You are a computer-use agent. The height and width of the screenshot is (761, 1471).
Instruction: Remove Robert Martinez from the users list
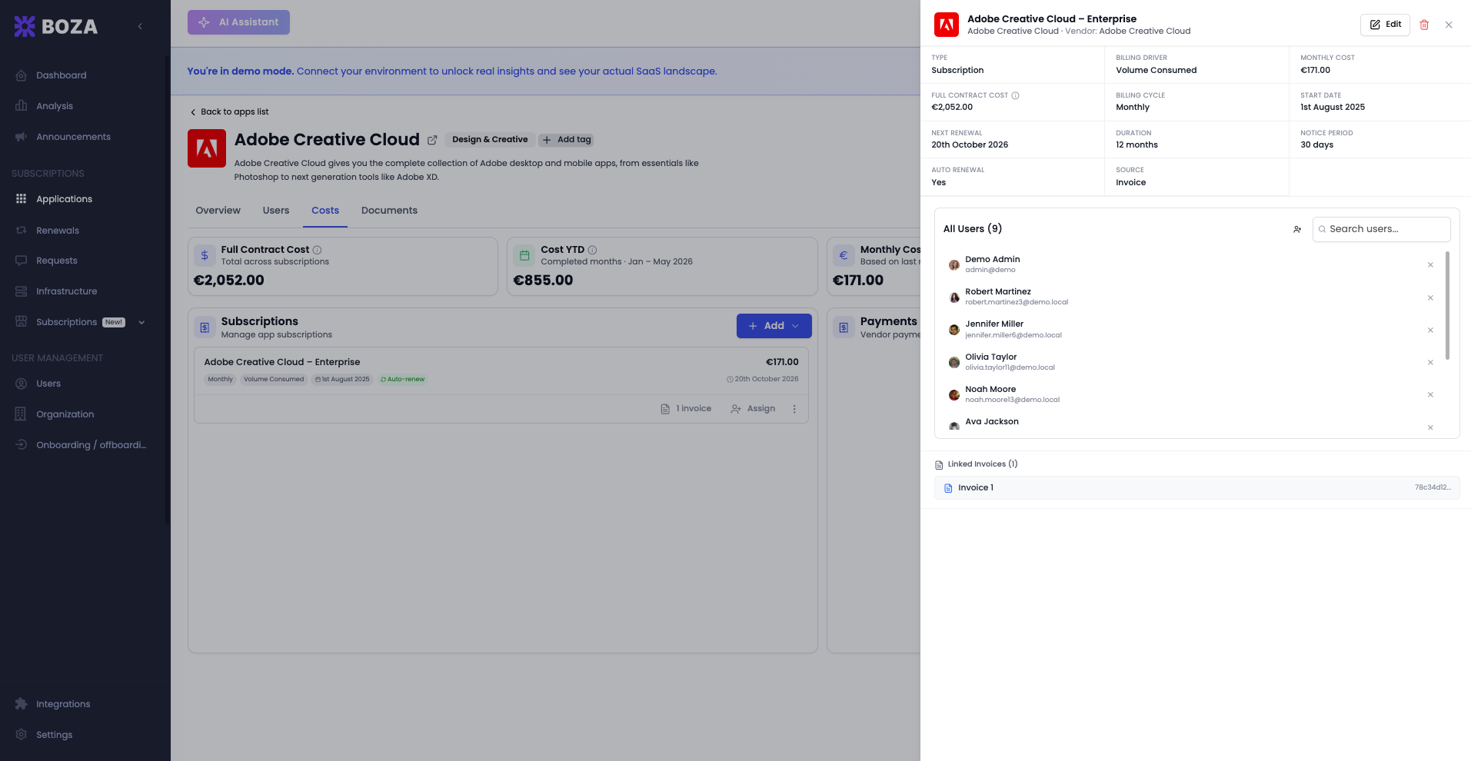(1430, 297)
